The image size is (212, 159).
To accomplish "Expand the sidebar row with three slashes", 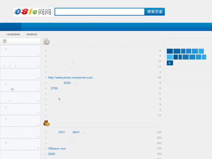I will (38, 66).
